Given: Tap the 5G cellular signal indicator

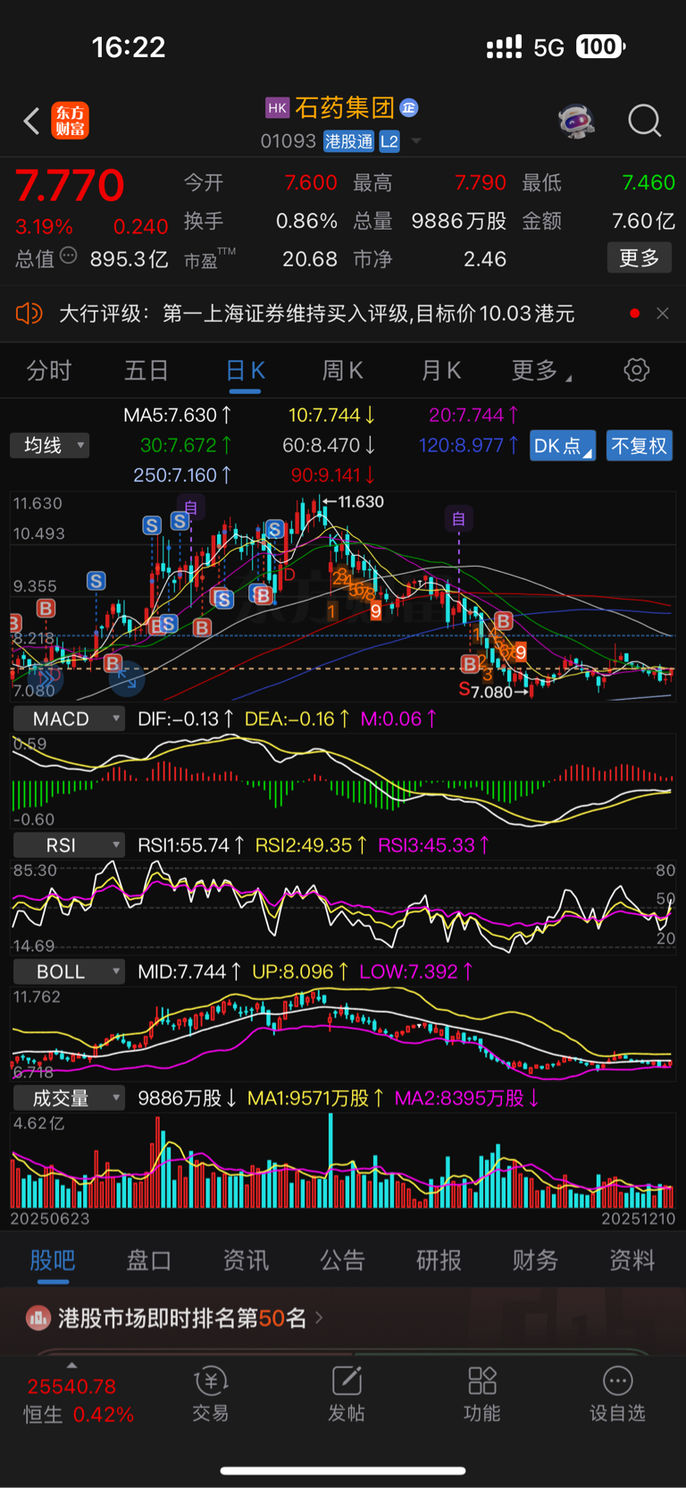Looking at the screenshot, I should (x=548, y=47).
